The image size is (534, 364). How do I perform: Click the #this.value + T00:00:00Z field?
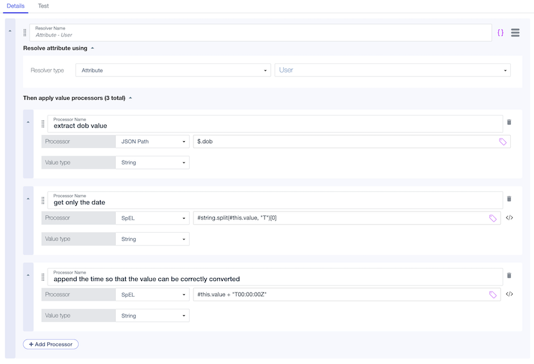(347, 294)
